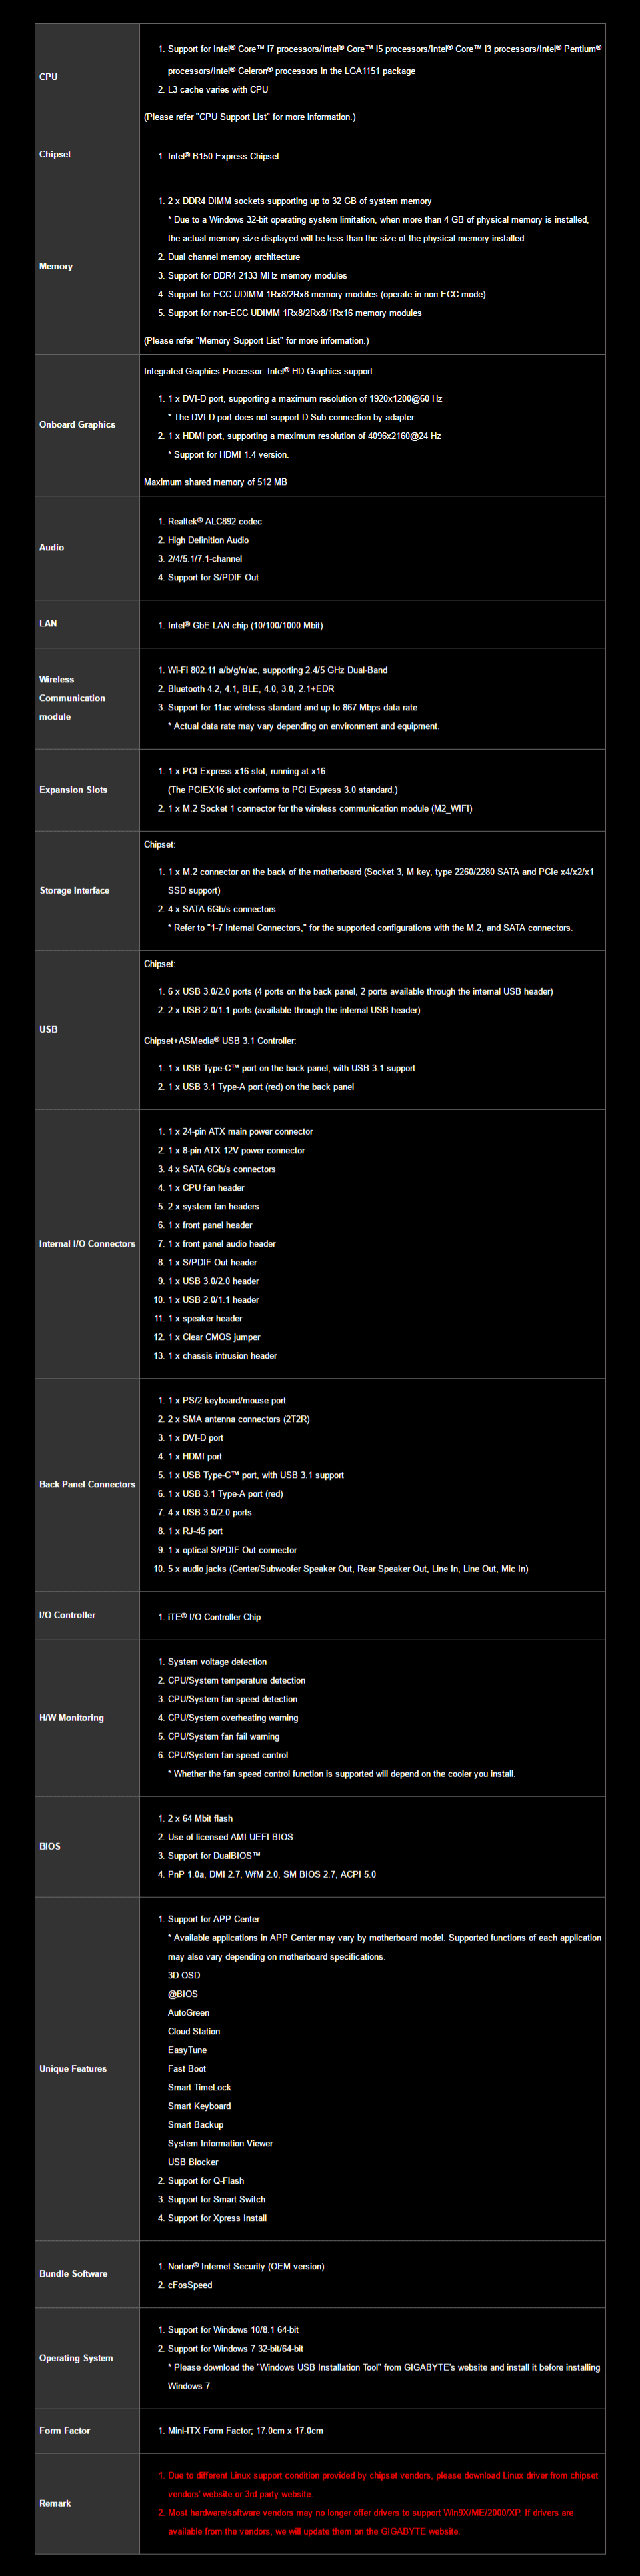Image resolution: width=640 pixels, height=2576 pixels.
Task: Click the Unique Features heading
Action: pyautogui.click(x=73, y=2069)
